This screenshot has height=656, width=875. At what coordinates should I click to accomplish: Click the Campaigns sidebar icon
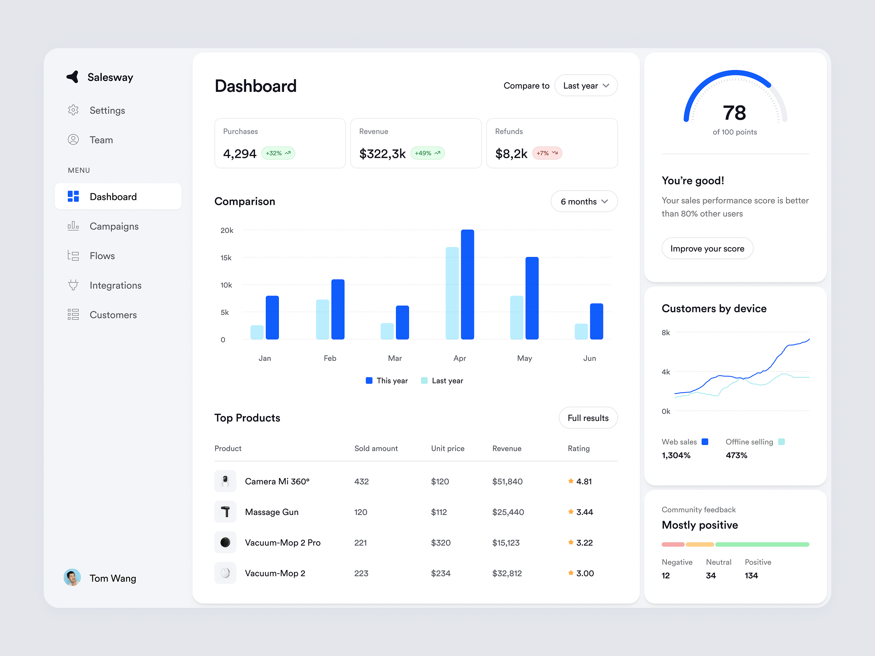(74, 226)
